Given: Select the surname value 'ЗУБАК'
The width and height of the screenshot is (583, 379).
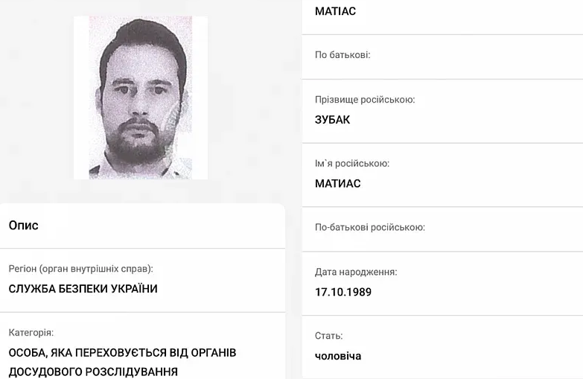Looking at the screenshot, I should (x=332, y=120).
